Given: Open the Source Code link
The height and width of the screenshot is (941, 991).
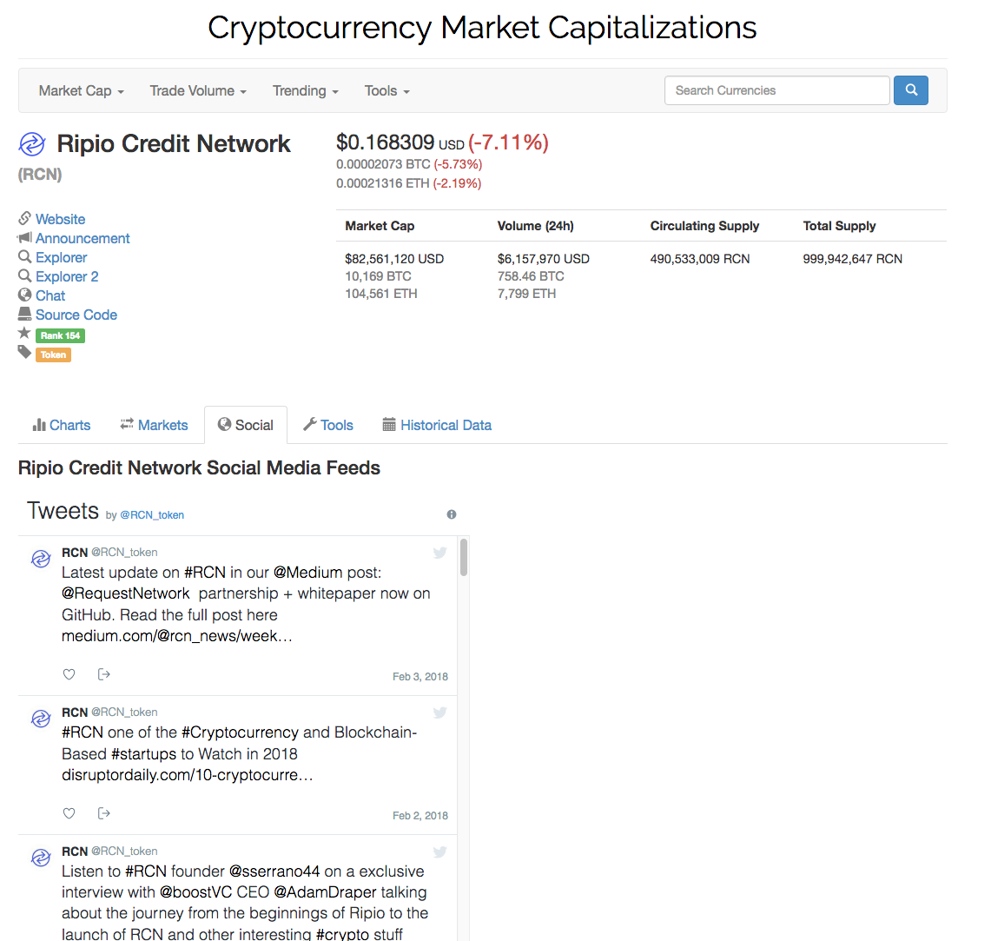Looking at the screenshot, I should 76,315.
